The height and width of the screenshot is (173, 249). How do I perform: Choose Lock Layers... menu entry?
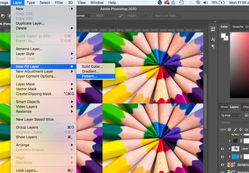pyautogui.click(x=43, y=171)
